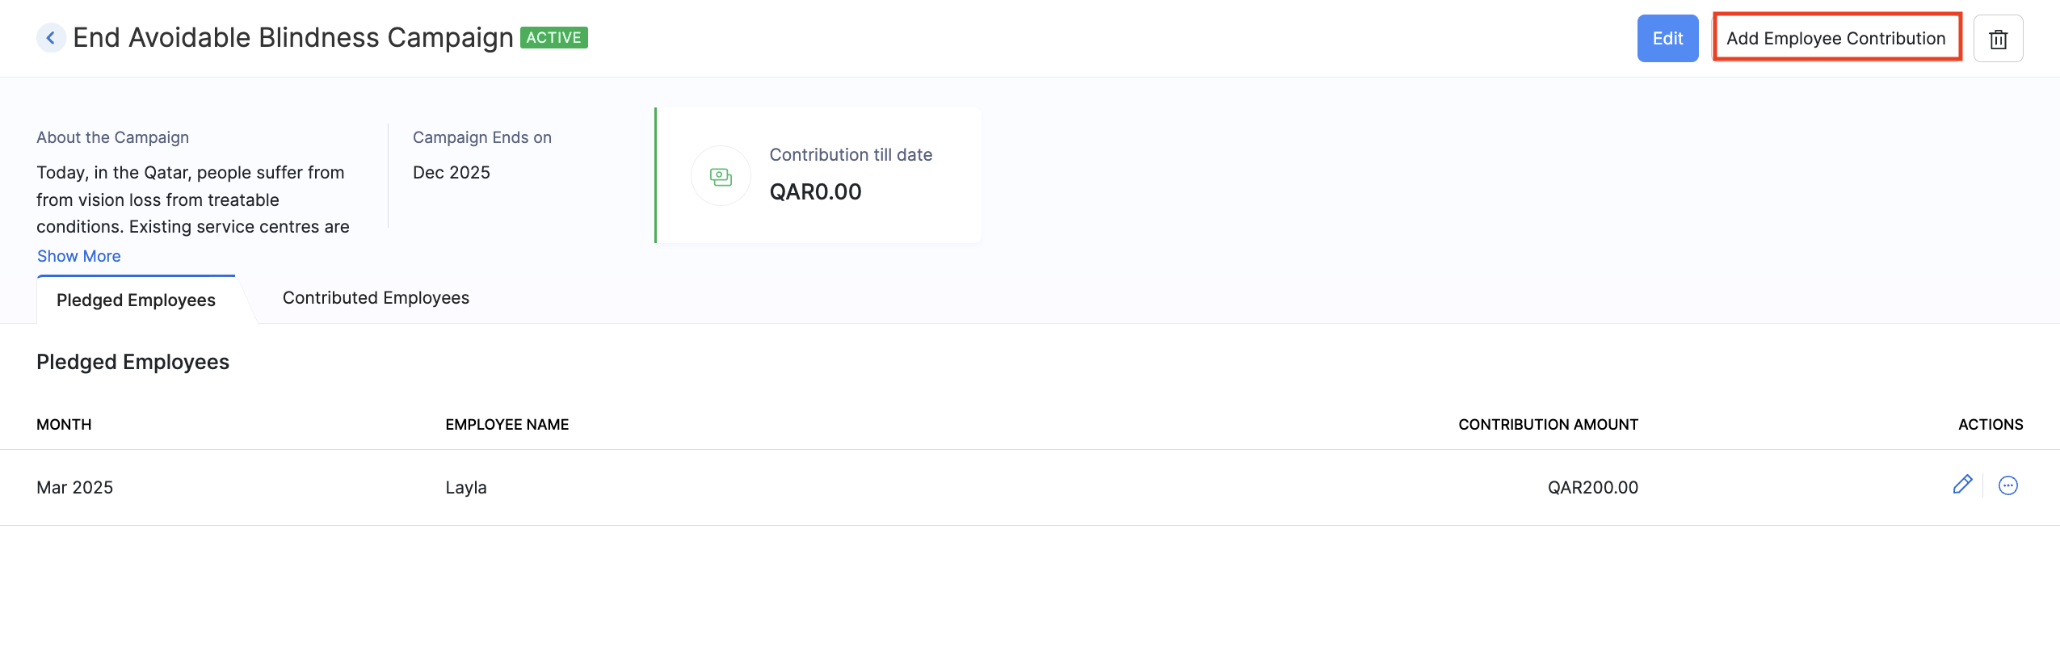The height and width of the screenshot is (672, 2060).
Task: Delete the campaign using the trash icon
Action: [x=1998, y=39]
